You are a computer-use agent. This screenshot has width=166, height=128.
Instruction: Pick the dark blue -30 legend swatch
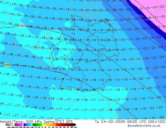click(x=25, y=125)
